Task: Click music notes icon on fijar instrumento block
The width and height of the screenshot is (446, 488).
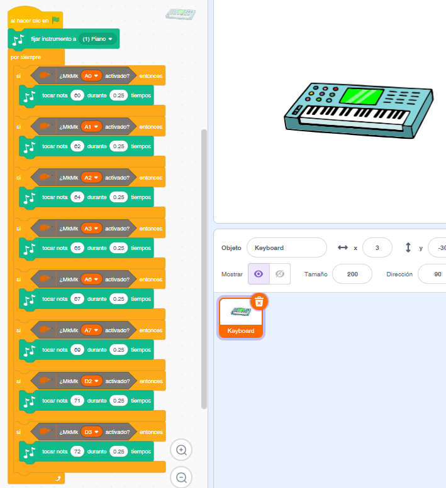Action: coord(18,40)
